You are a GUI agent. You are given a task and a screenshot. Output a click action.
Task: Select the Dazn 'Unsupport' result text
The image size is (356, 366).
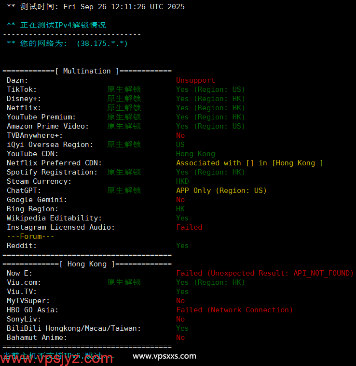pyautogui.click(x=195, y=80)
